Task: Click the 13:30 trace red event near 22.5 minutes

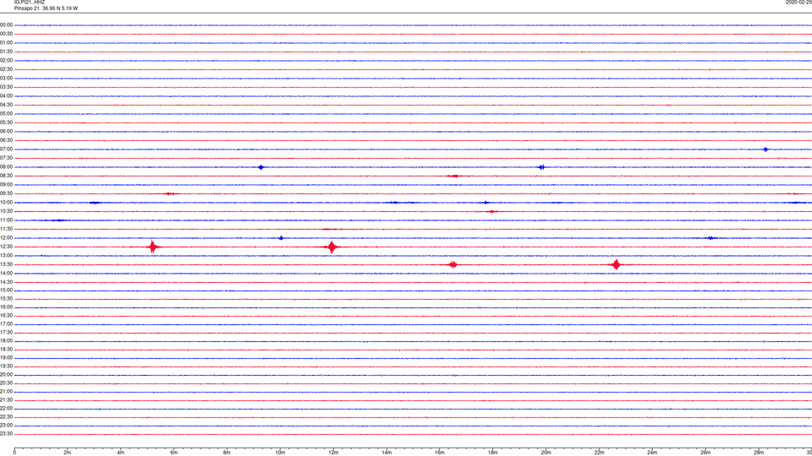Action: click(x=616, y=264)
